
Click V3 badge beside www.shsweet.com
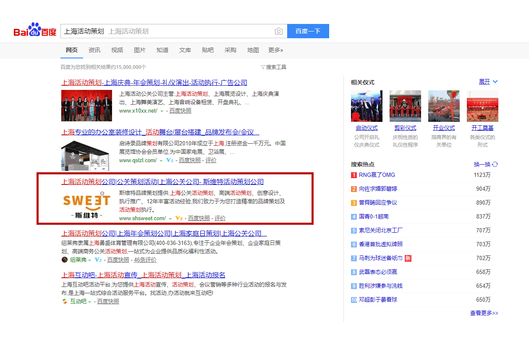178,218
